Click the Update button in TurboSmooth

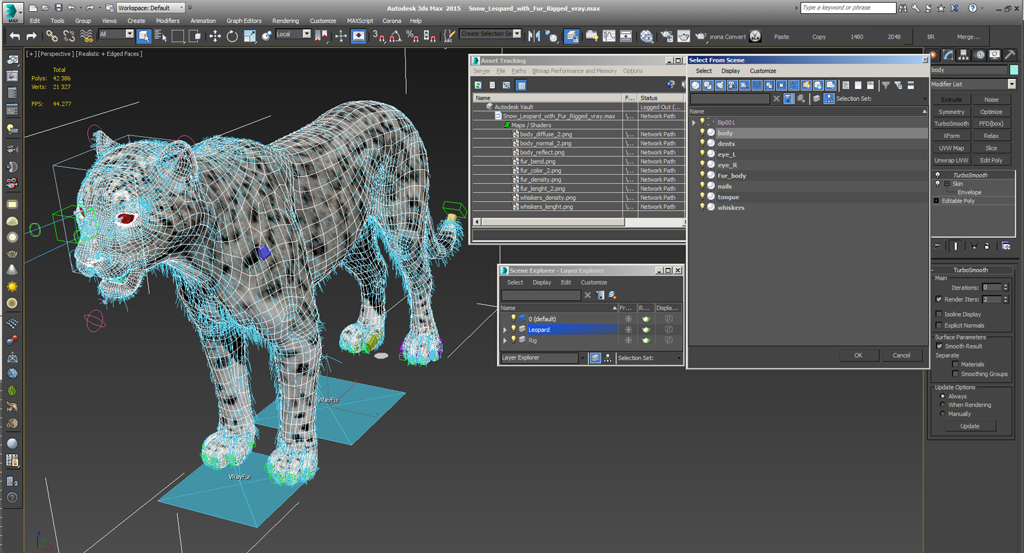tap(970, 426)
